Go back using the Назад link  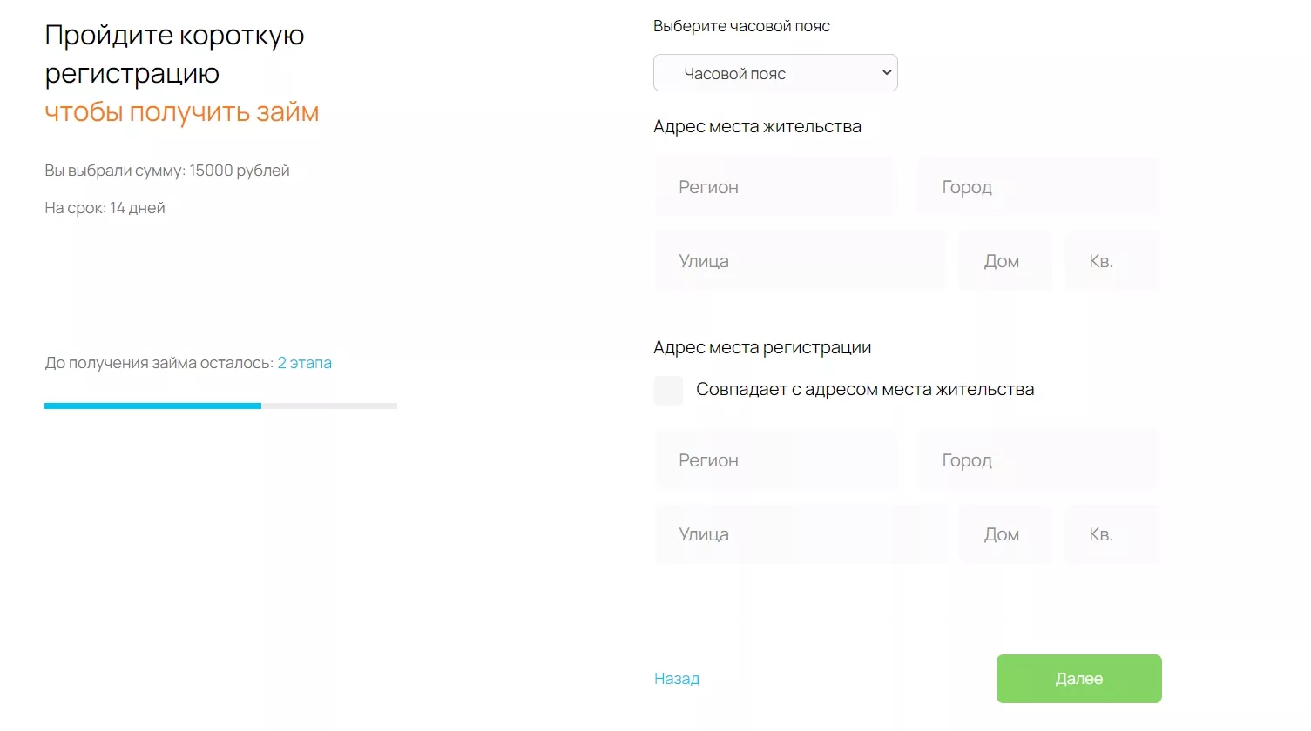coord(677,679)
